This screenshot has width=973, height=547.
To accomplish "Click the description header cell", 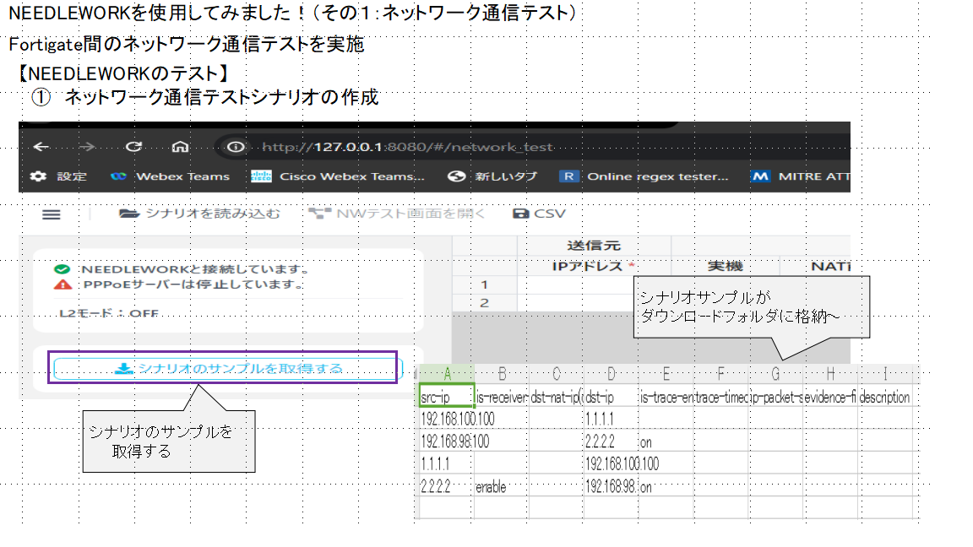I will 885,397.
